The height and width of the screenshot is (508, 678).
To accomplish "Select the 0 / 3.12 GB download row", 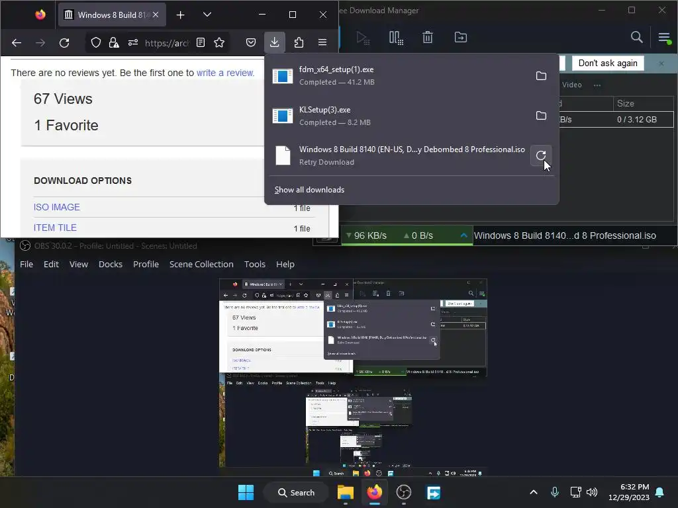I will pos(616,119).
